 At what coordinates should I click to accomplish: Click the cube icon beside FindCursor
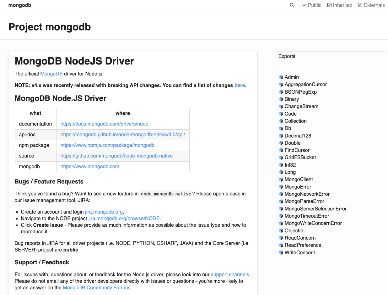281,150
